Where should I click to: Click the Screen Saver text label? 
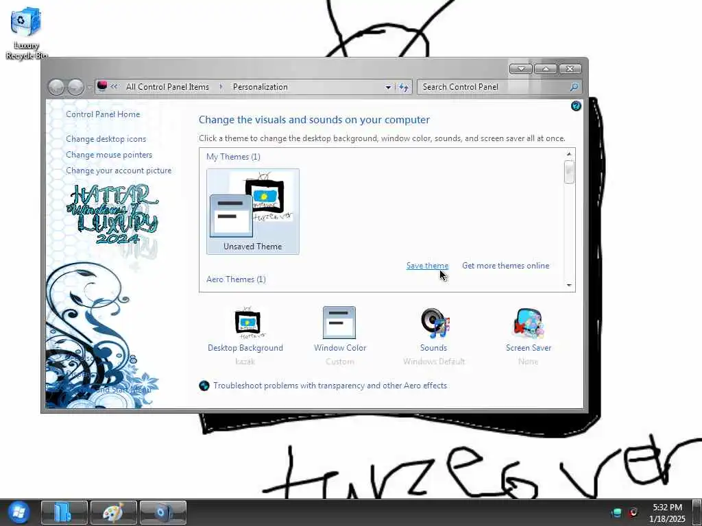pos(529,348)
